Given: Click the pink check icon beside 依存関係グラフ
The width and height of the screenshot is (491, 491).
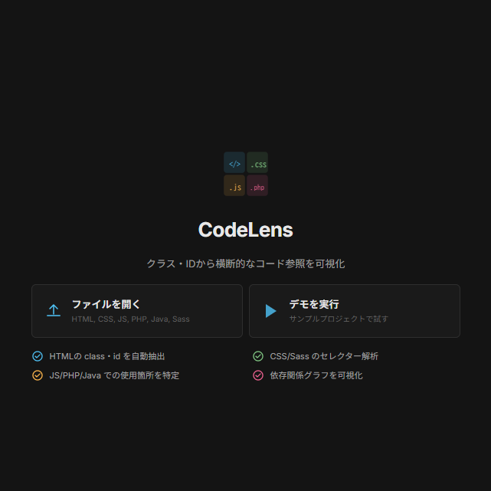Looking at the screenshot, I should point(258,375).
